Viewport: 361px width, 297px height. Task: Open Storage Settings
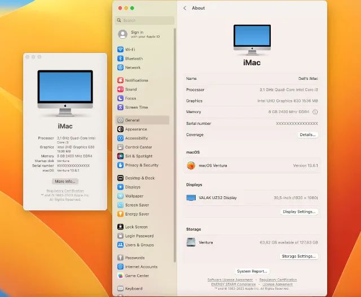point(298,256)
